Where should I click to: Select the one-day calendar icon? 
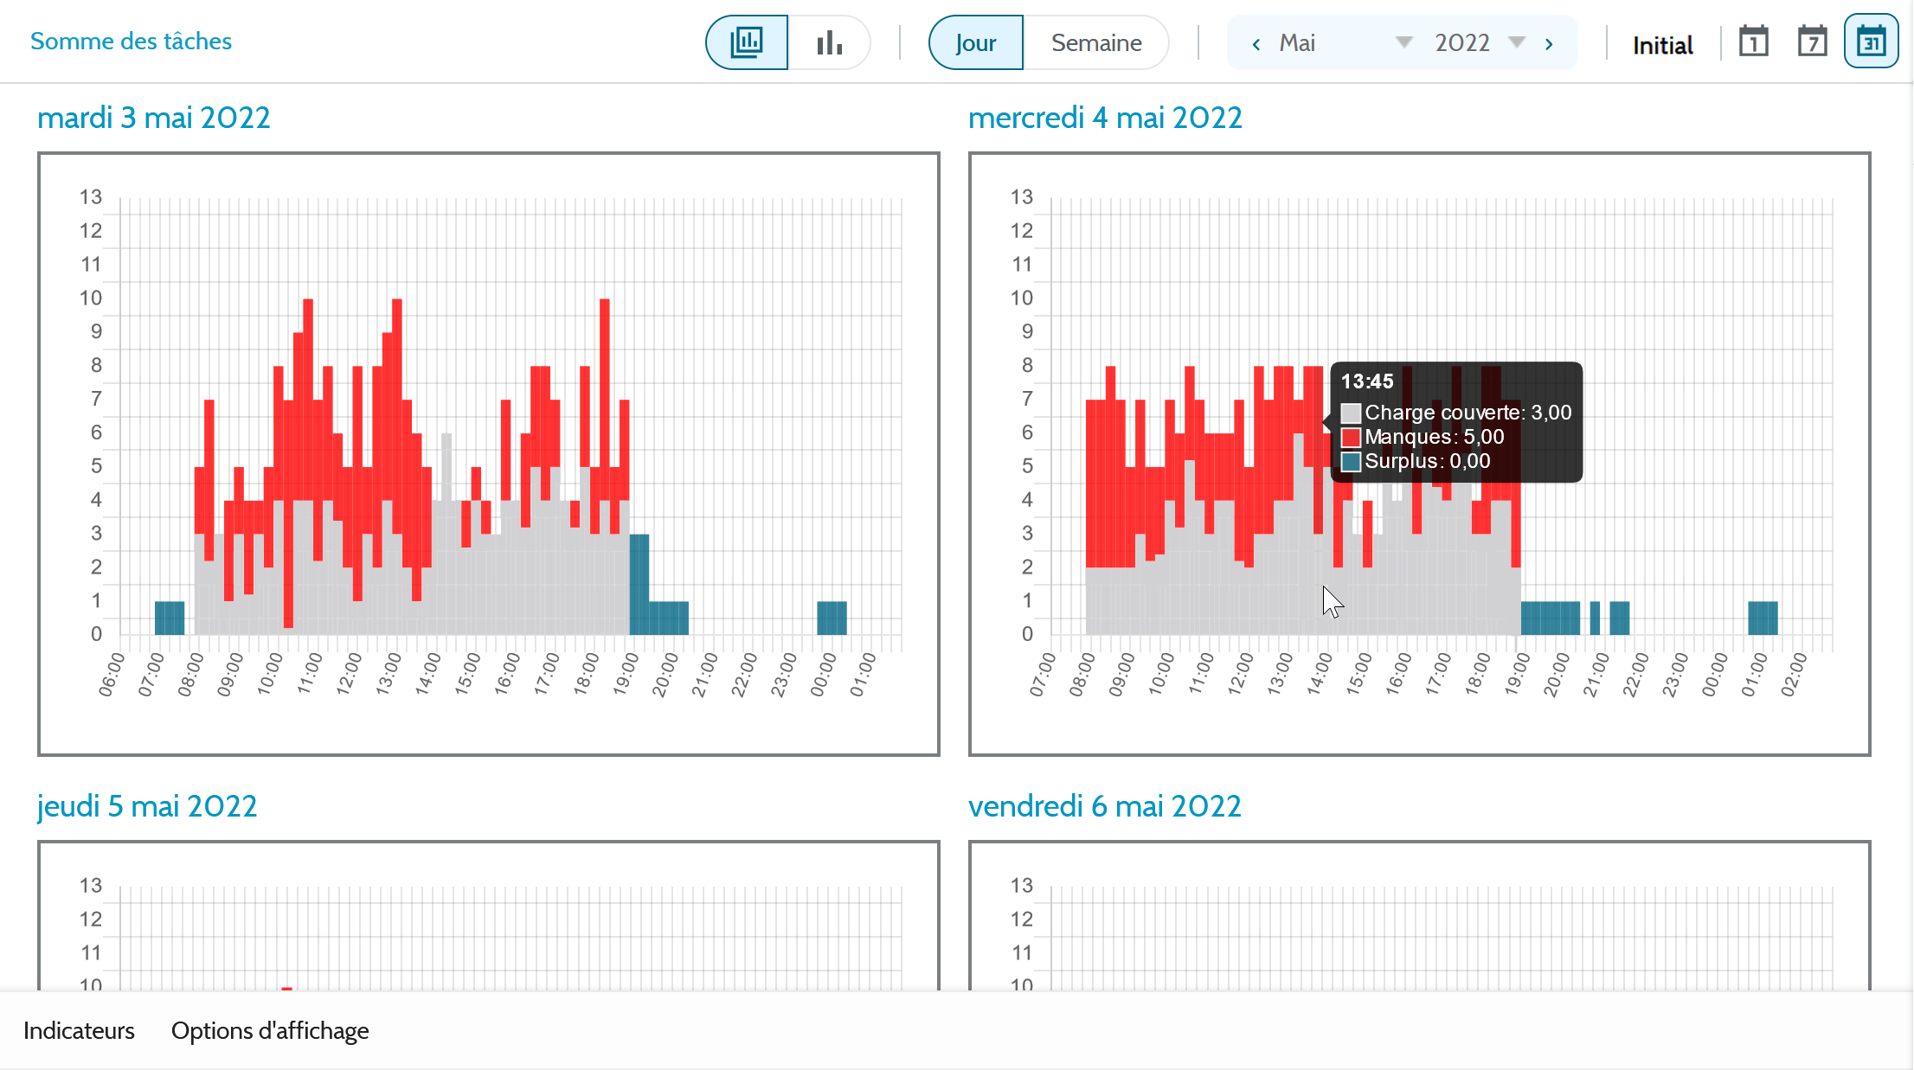tap(1754, 42)
